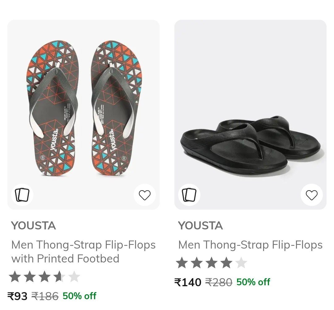Click the ₹140 price
The width and height of the screenshot is (334, 310).
coord(188,282)
